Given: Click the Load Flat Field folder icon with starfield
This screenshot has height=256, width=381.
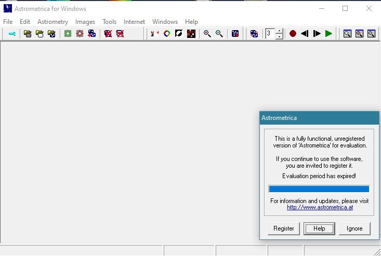Looking at the screenshot, I should (51, 34).
